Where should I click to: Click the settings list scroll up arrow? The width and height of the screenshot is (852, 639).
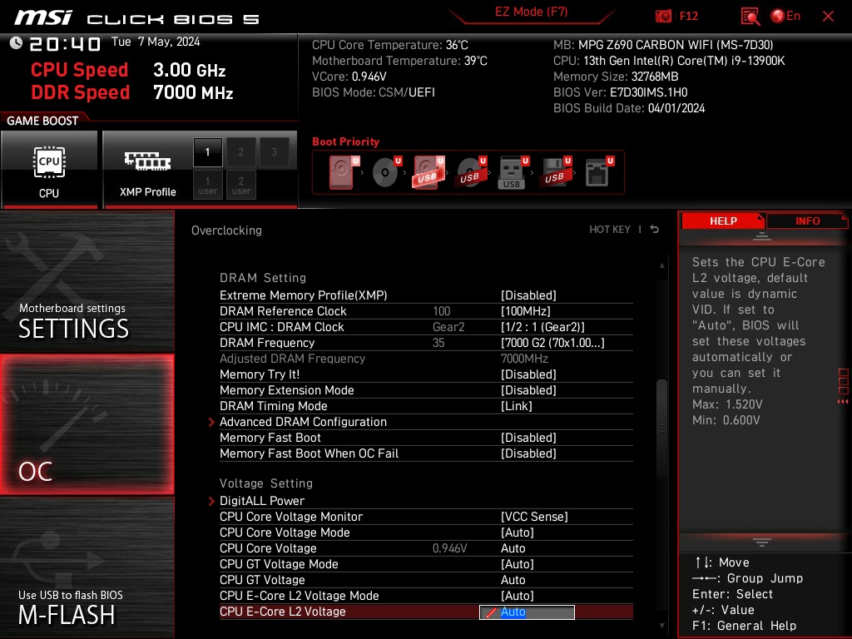pyautogui.click(x=661, y=265)
